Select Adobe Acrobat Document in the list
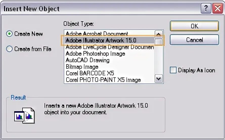Image resolution: width=225 pixels, height=140 pixels. click(109, 34)
